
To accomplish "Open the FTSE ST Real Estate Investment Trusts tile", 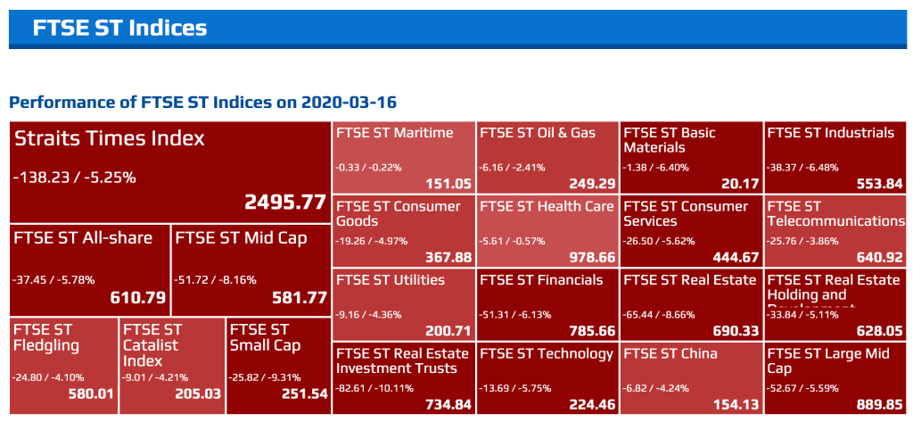I will click(403, 377).
